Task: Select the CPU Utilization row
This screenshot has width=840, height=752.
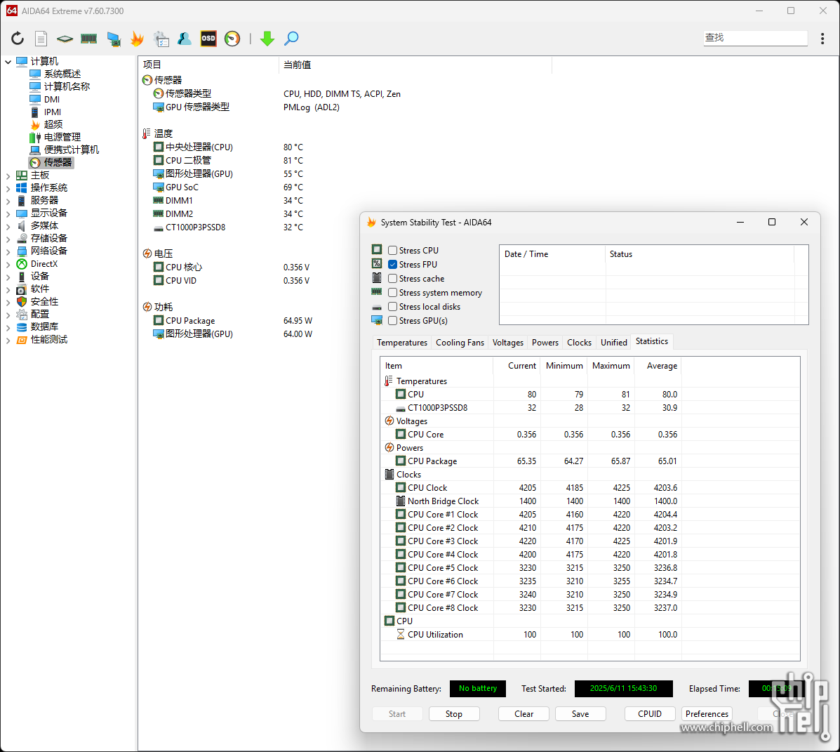Action: click(x=589, y=635)
